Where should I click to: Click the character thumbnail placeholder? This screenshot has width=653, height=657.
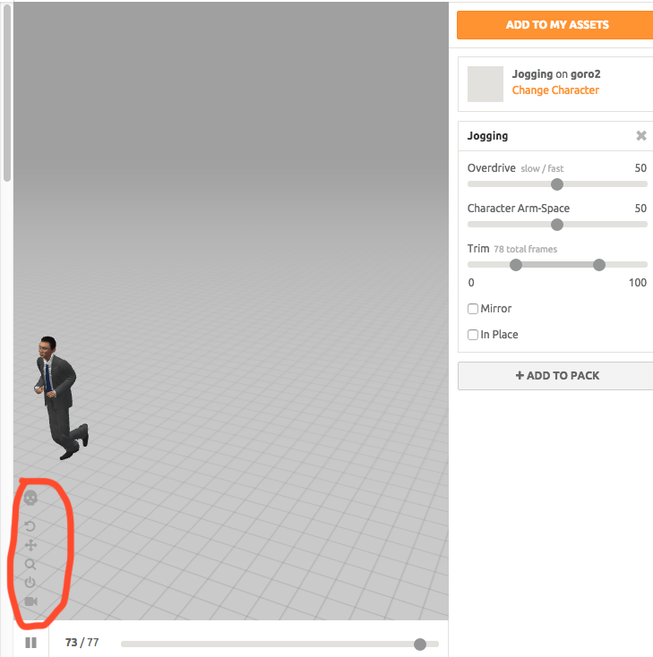pyautogui.click(x=485, y=84)
